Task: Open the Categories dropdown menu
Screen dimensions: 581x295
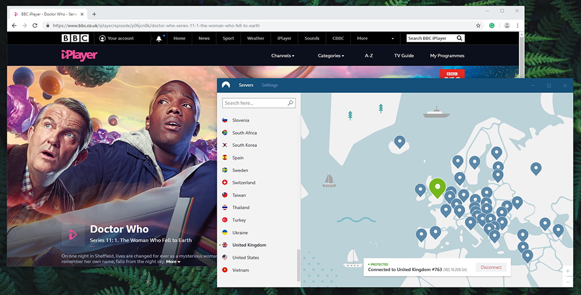Action: [x=331, y=56]
